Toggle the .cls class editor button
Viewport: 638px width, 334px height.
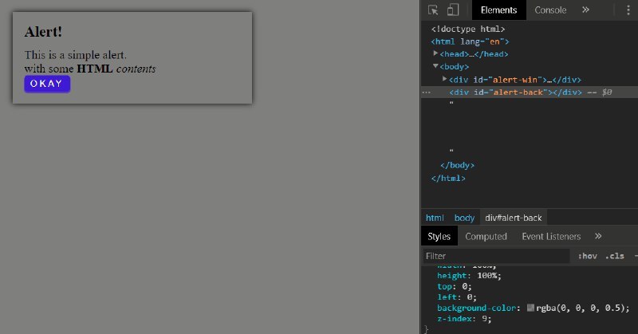tap(614, 256)
